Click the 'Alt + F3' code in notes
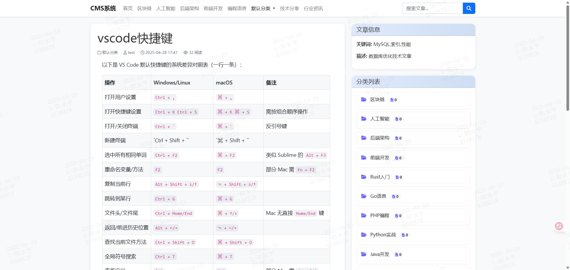 [x=316, y=155]
